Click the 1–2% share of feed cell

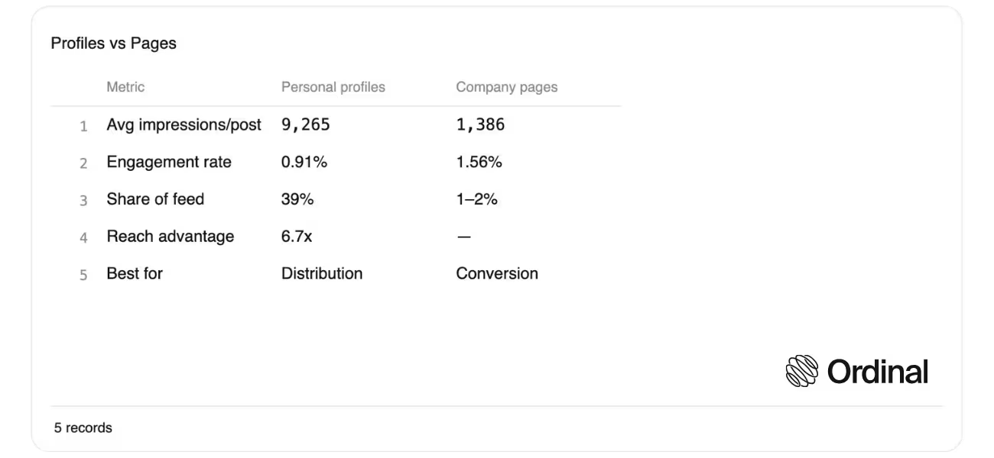477,199
